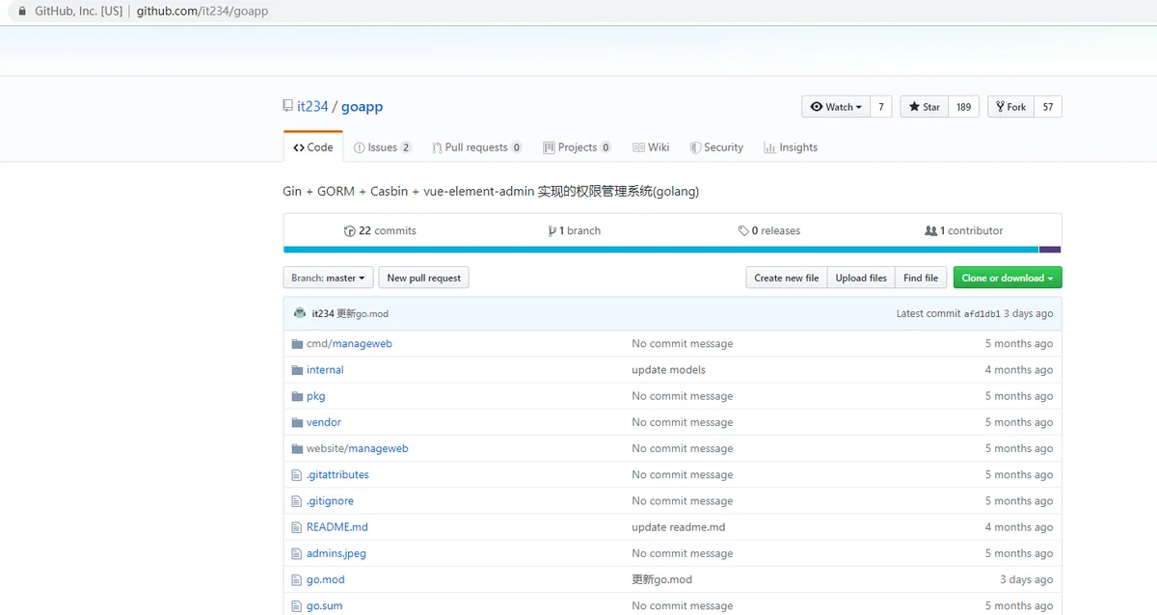
Task: Open the .gitattributes file
Action: 338,475
